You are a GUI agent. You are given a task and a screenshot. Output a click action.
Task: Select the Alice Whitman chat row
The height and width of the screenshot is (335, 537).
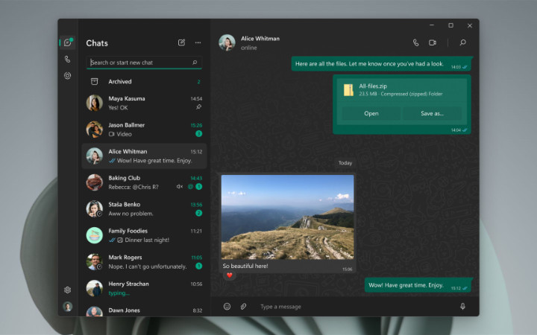144,156
